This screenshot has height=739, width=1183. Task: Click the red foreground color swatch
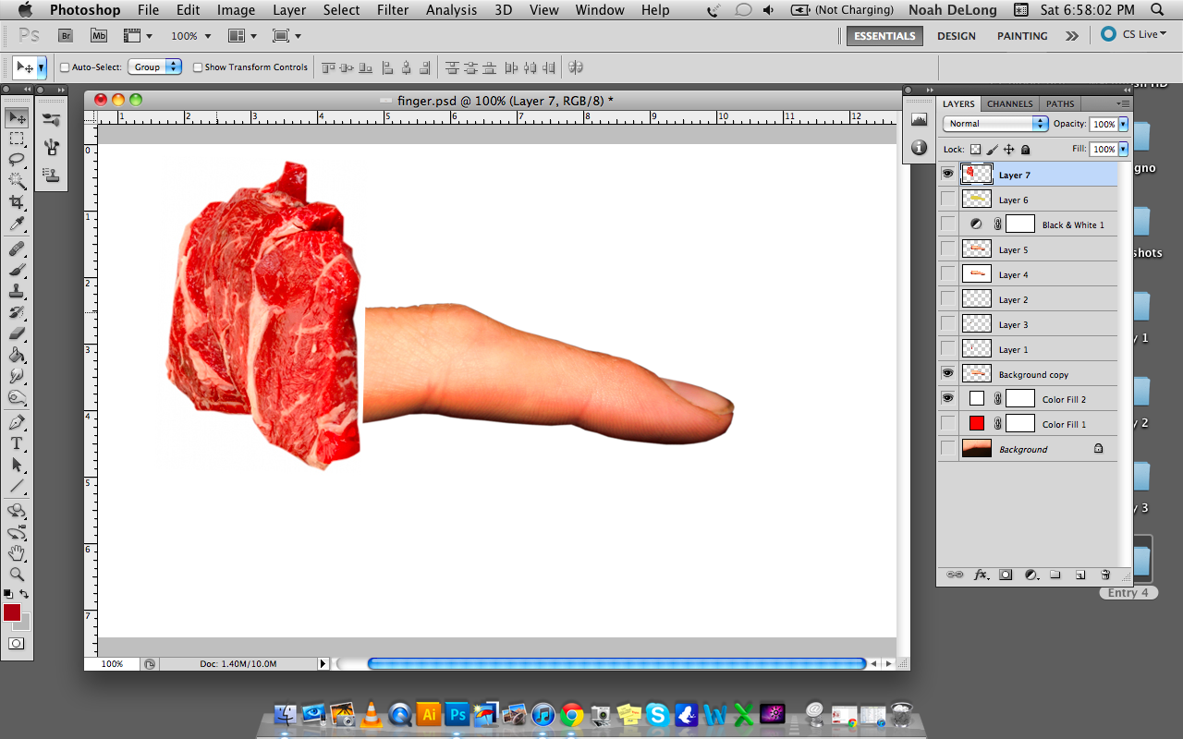[12, 612]
